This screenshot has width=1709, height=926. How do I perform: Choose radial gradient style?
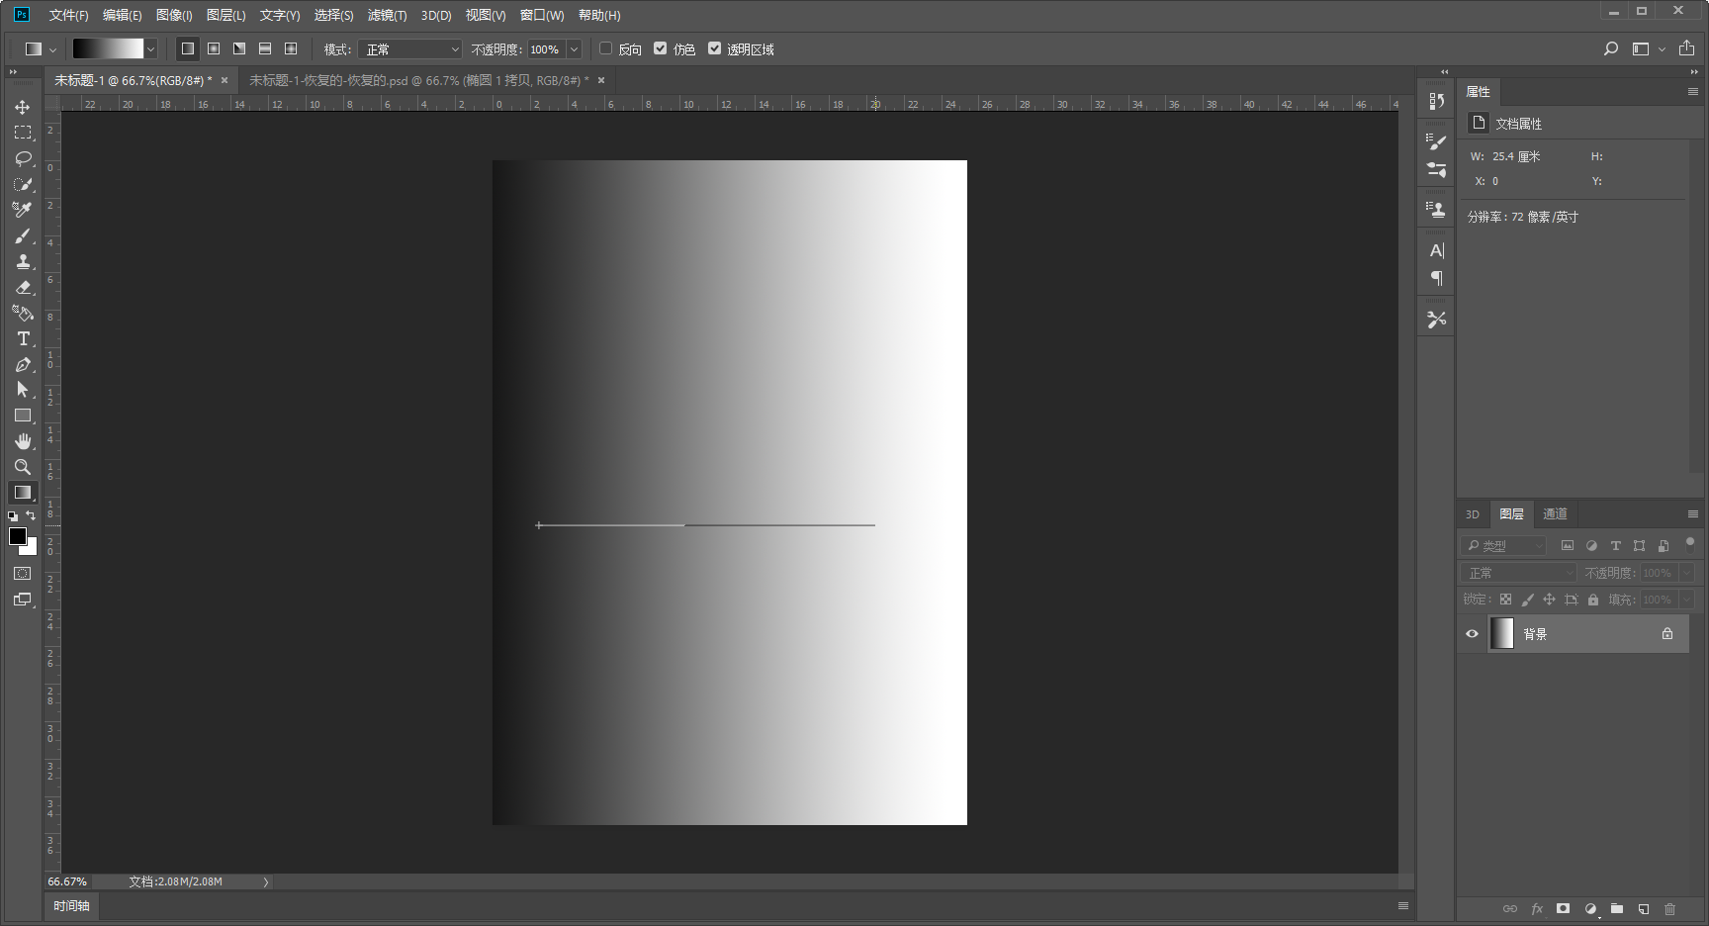tap(214, 48)
